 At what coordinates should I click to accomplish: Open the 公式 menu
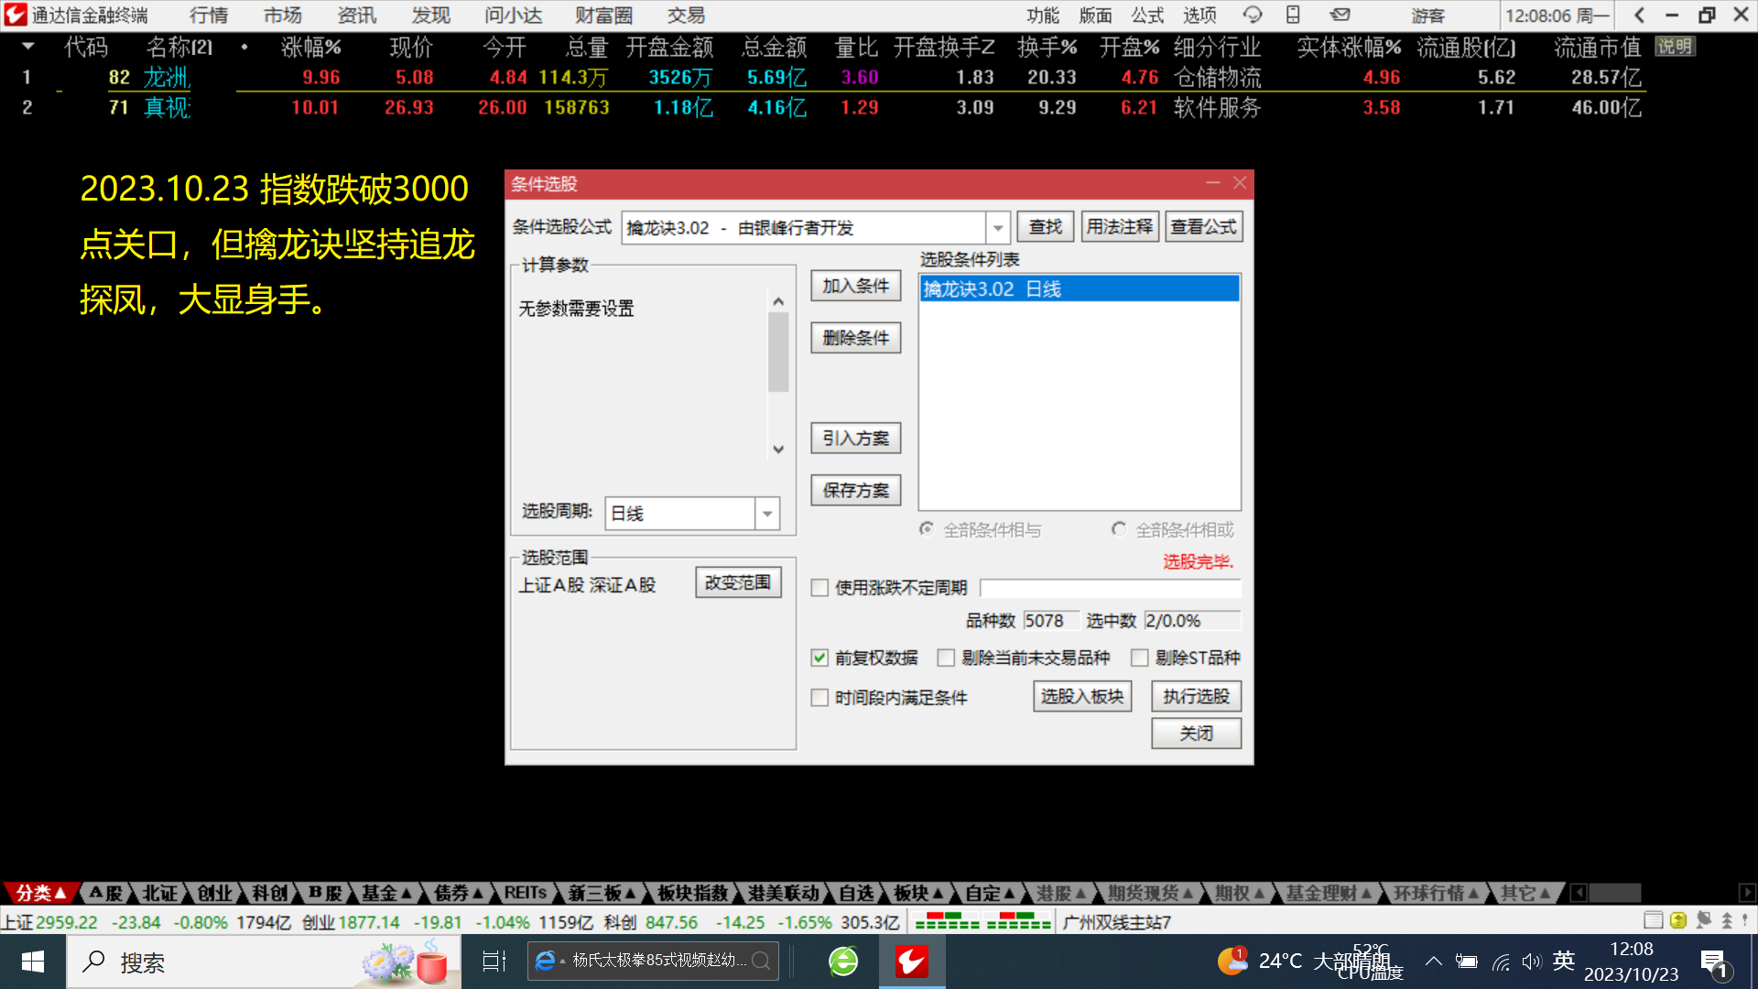pos(1146,16)
